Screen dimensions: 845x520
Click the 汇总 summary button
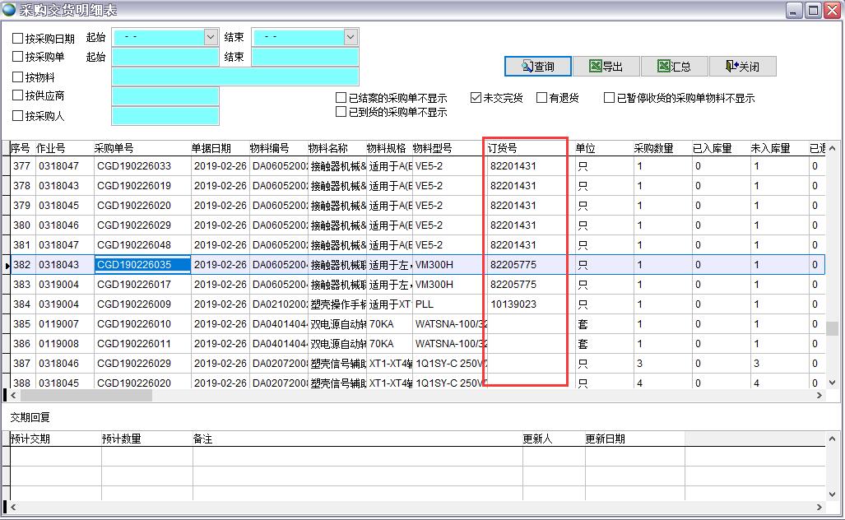point(674,67)
